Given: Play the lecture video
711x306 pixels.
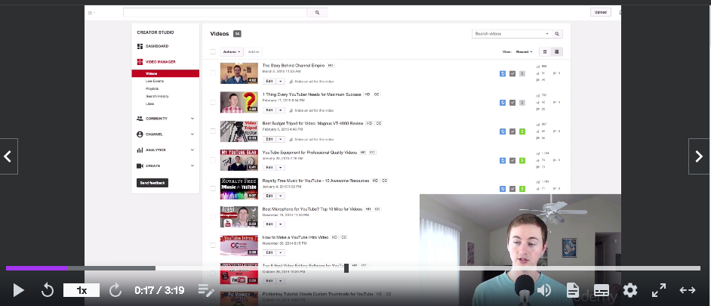Looking at the screenshot, I should [18, 290].
